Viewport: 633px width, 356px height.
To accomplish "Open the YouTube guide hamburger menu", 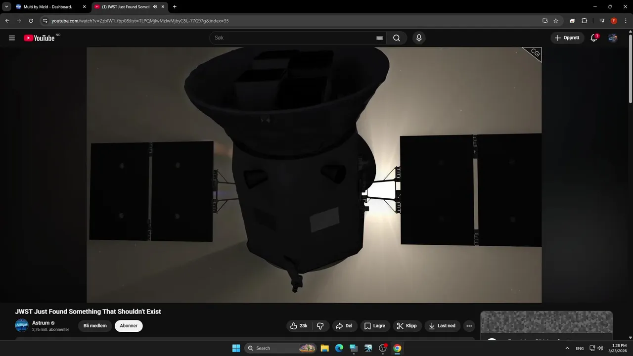I will click(12, 38).
